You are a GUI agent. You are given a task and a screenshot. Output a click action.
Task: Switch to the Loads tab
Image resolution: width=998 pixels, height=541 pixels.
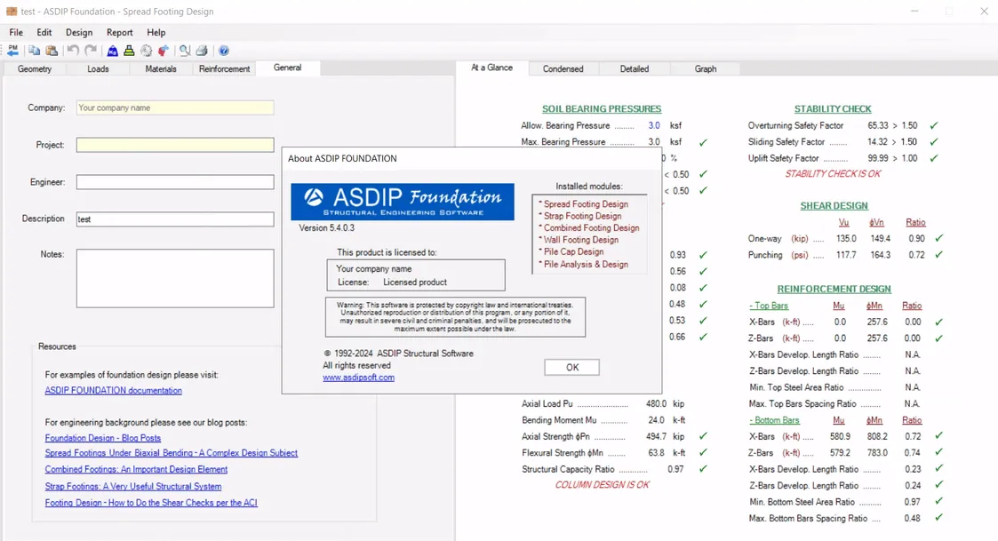[98, 68]
